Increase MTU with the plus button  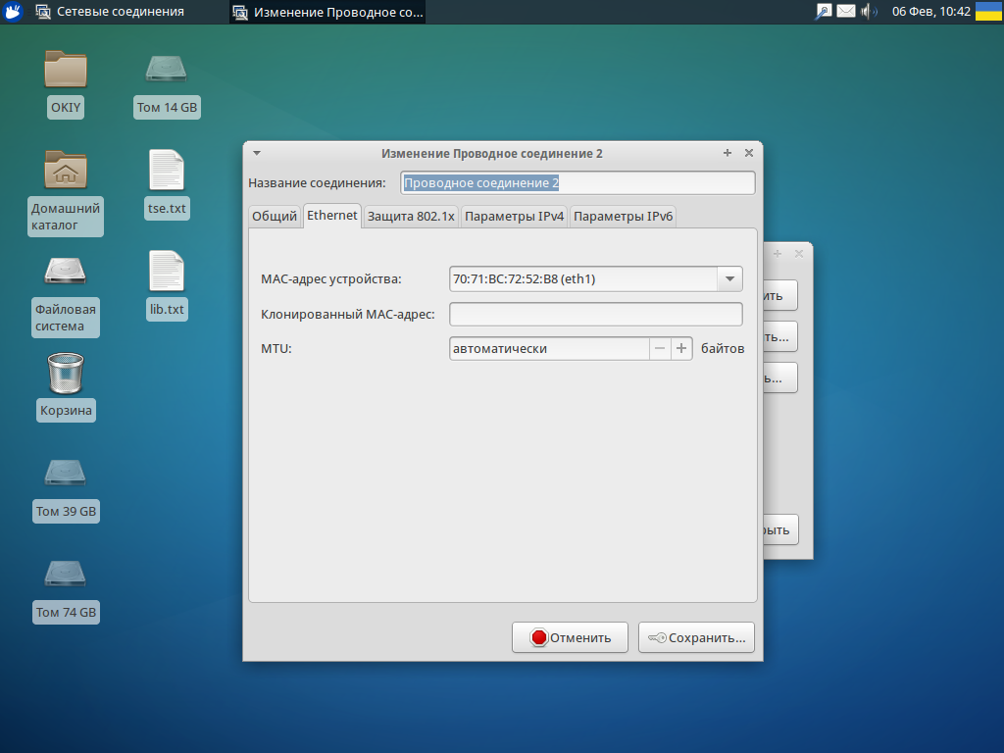tap(682, 348)
